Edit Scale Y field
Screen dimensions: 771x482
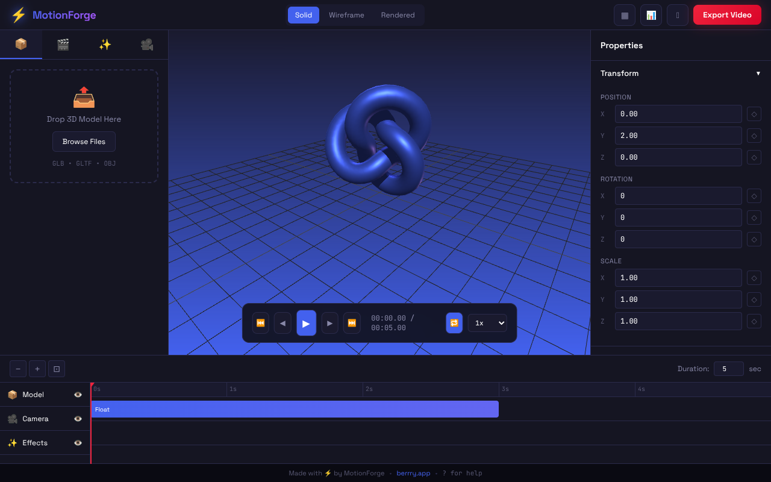[678, 299]
